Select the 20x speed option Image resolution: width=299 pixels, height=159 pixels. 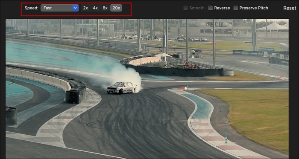coord(116,8)
